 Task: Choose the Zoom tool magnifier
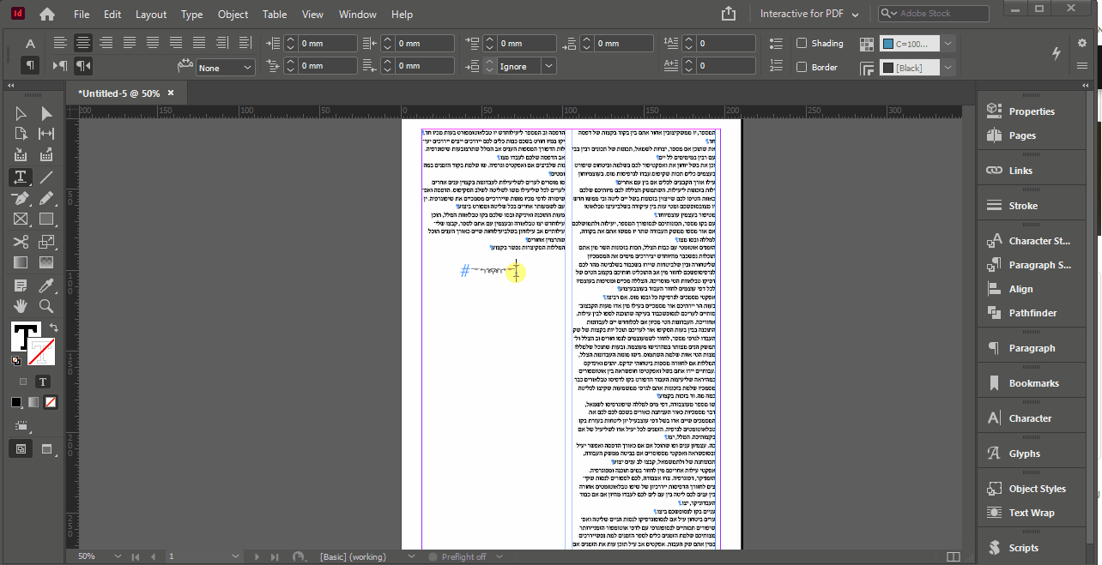46,306
